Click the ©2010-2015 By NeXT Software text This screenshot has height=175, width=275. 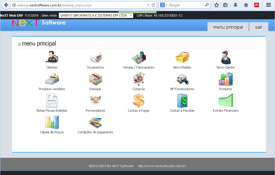click(x=111, y=166)
